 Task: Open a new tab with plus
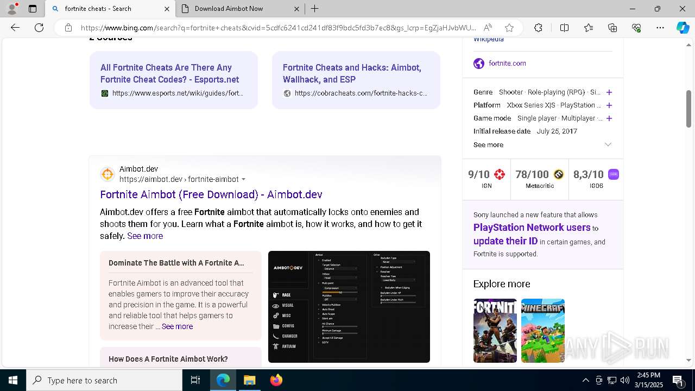[314, 9]
